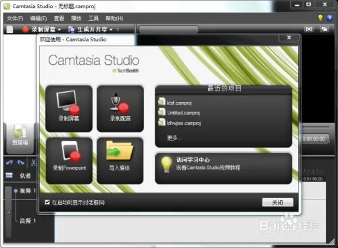Viewport: 338px width, 248px height.
Task: Click the 0:00:00:00 timecode display
Action: [x=314, y=139]
